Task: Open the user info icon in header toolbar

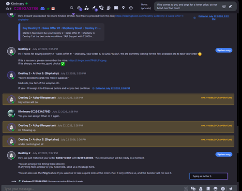Action: (87, 8)
